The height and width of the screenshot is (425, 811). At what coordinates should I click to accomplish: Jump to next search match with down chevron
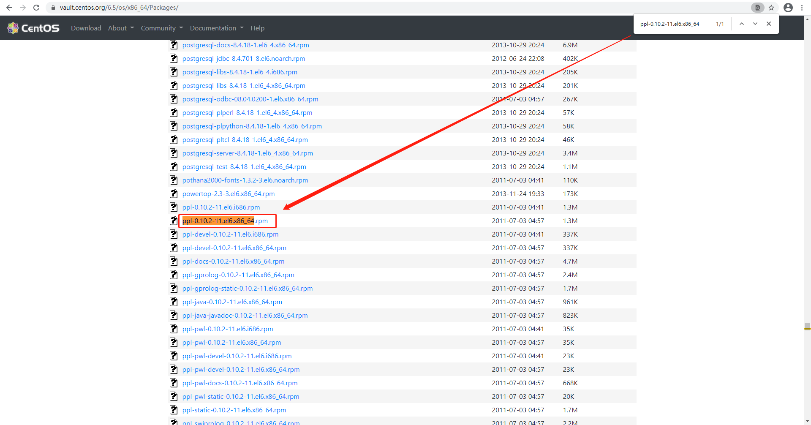tap(755, 24)
